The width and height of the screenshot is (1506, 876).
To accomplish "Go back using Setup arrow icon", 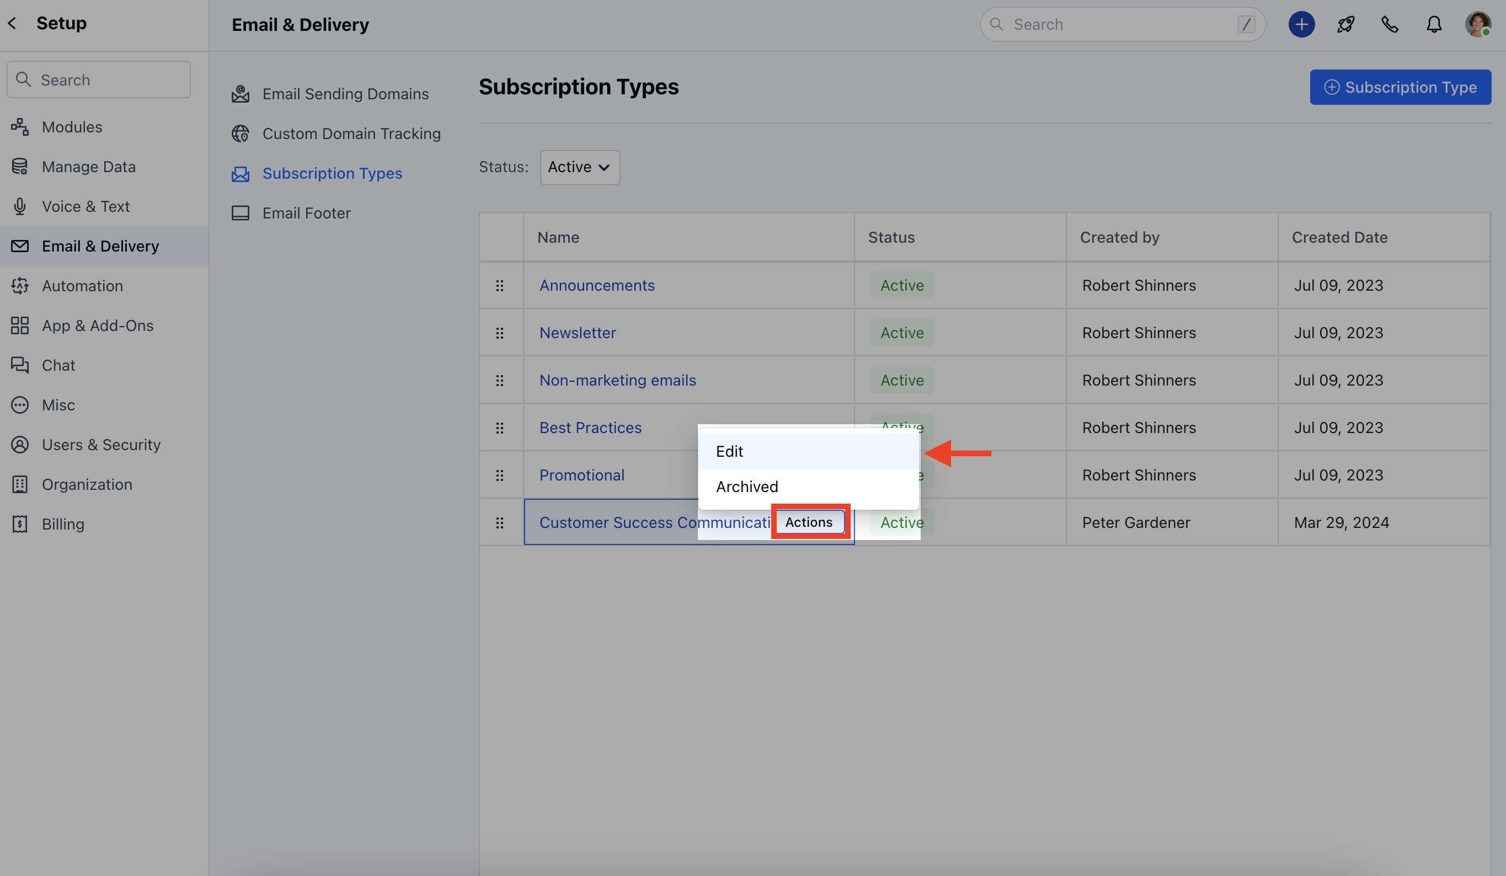I will coord(13,23).
